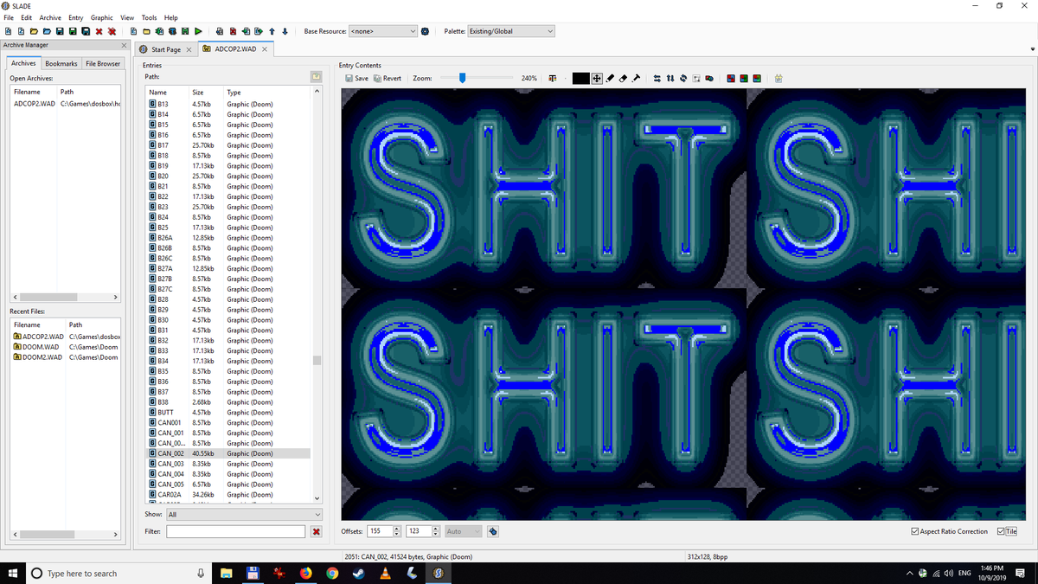Select the CAN_003 entry
The image size is (1038, 584).
pyautogui.click(x=228, y=464)
